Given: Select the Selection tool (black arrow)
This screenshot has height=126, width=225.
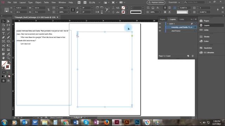Looking at the screenshot, I should [4, 21].
